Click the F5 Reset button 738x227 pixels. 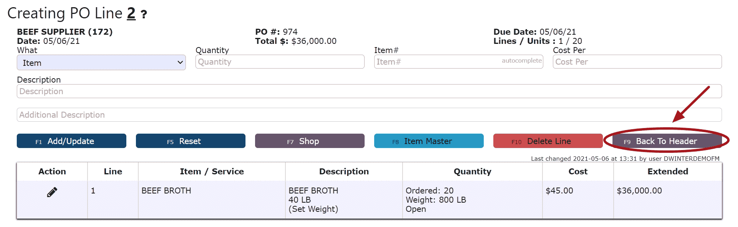point(191,141)
